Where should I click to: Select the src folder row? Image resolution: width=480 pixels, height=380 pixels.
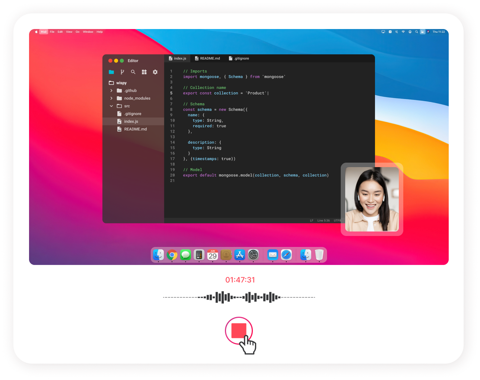pos(133,106)
